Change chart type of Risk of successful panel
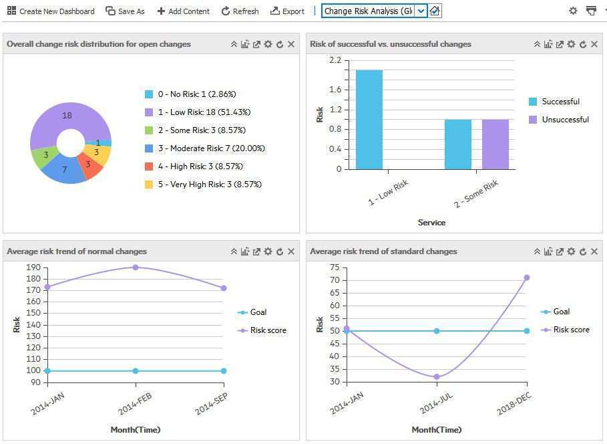The height and width of the screenshot is (444, 607). (548, 44)
